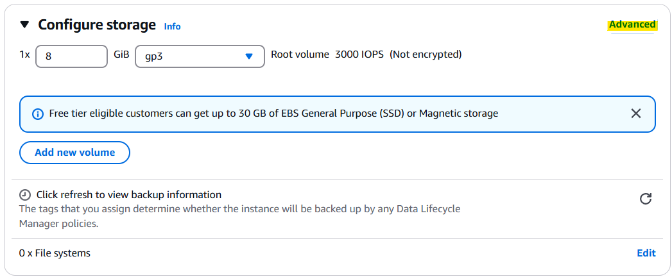Image resolution: width=672 pixels, height=277 pixels.
Task: Switch to Advanced storage view
Action: (x=632, y=24)
